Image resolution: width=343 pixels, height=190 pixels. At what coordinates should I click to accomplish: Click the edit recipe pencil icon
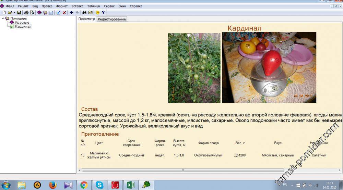[x=58, y=13]
